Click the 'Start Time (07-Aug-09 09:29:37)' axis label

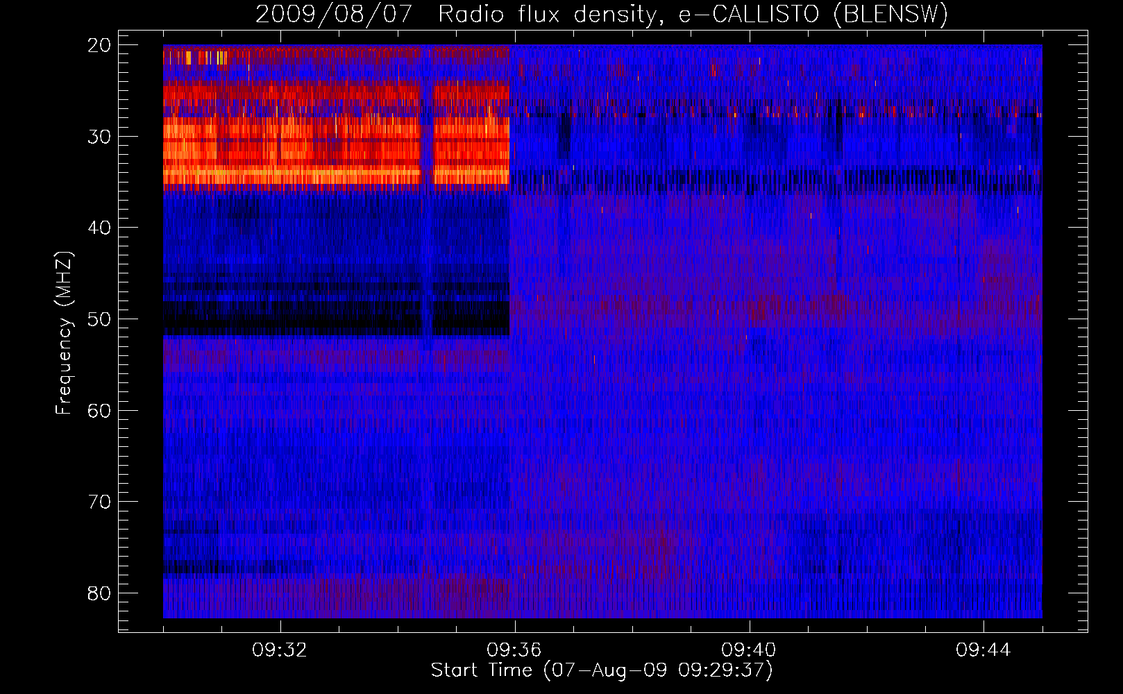pos(602,670)
